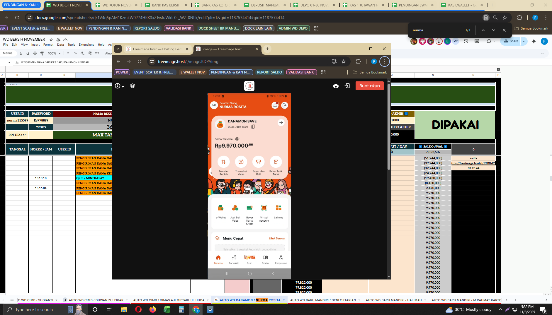
Task: Bookmark the Freeimage page with star icon
Action: click(x=344, y=61)
